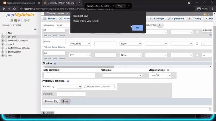Collapse the db_php tree node

click(x=3, y=37)
